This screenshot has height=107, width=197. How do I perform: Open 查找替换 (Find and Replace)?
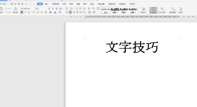(173, 10)
